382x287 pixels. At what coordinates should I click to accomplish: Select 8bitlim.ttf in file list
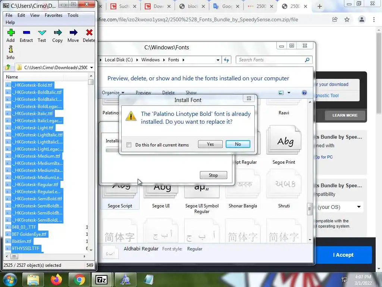[21, 241]
